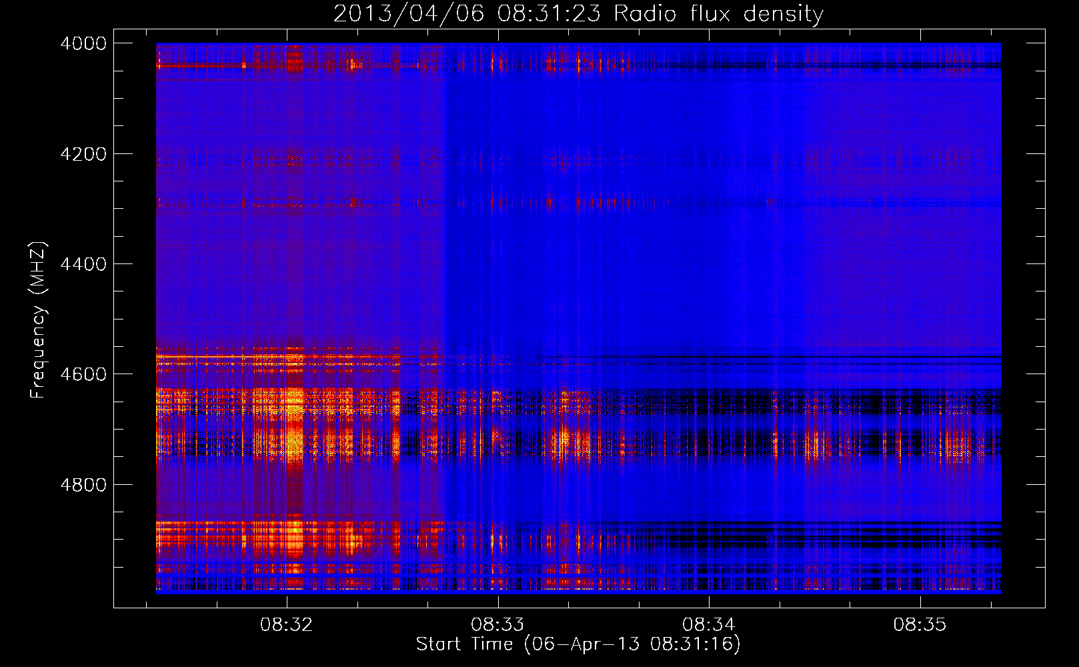The image size is (1079, 667).
Task: Click the 4400 frequency axis label
Action: (x=83, y=264)
